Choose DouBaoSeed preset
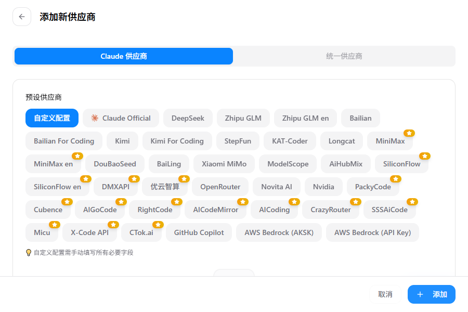The image size is (468, 312). point(115,164)
